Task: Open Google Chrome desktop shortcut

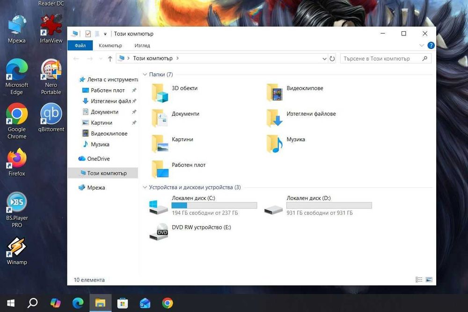Action: [17, 121]
